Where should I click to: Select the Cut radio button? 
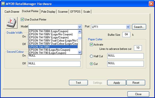[x=91, y=64]
